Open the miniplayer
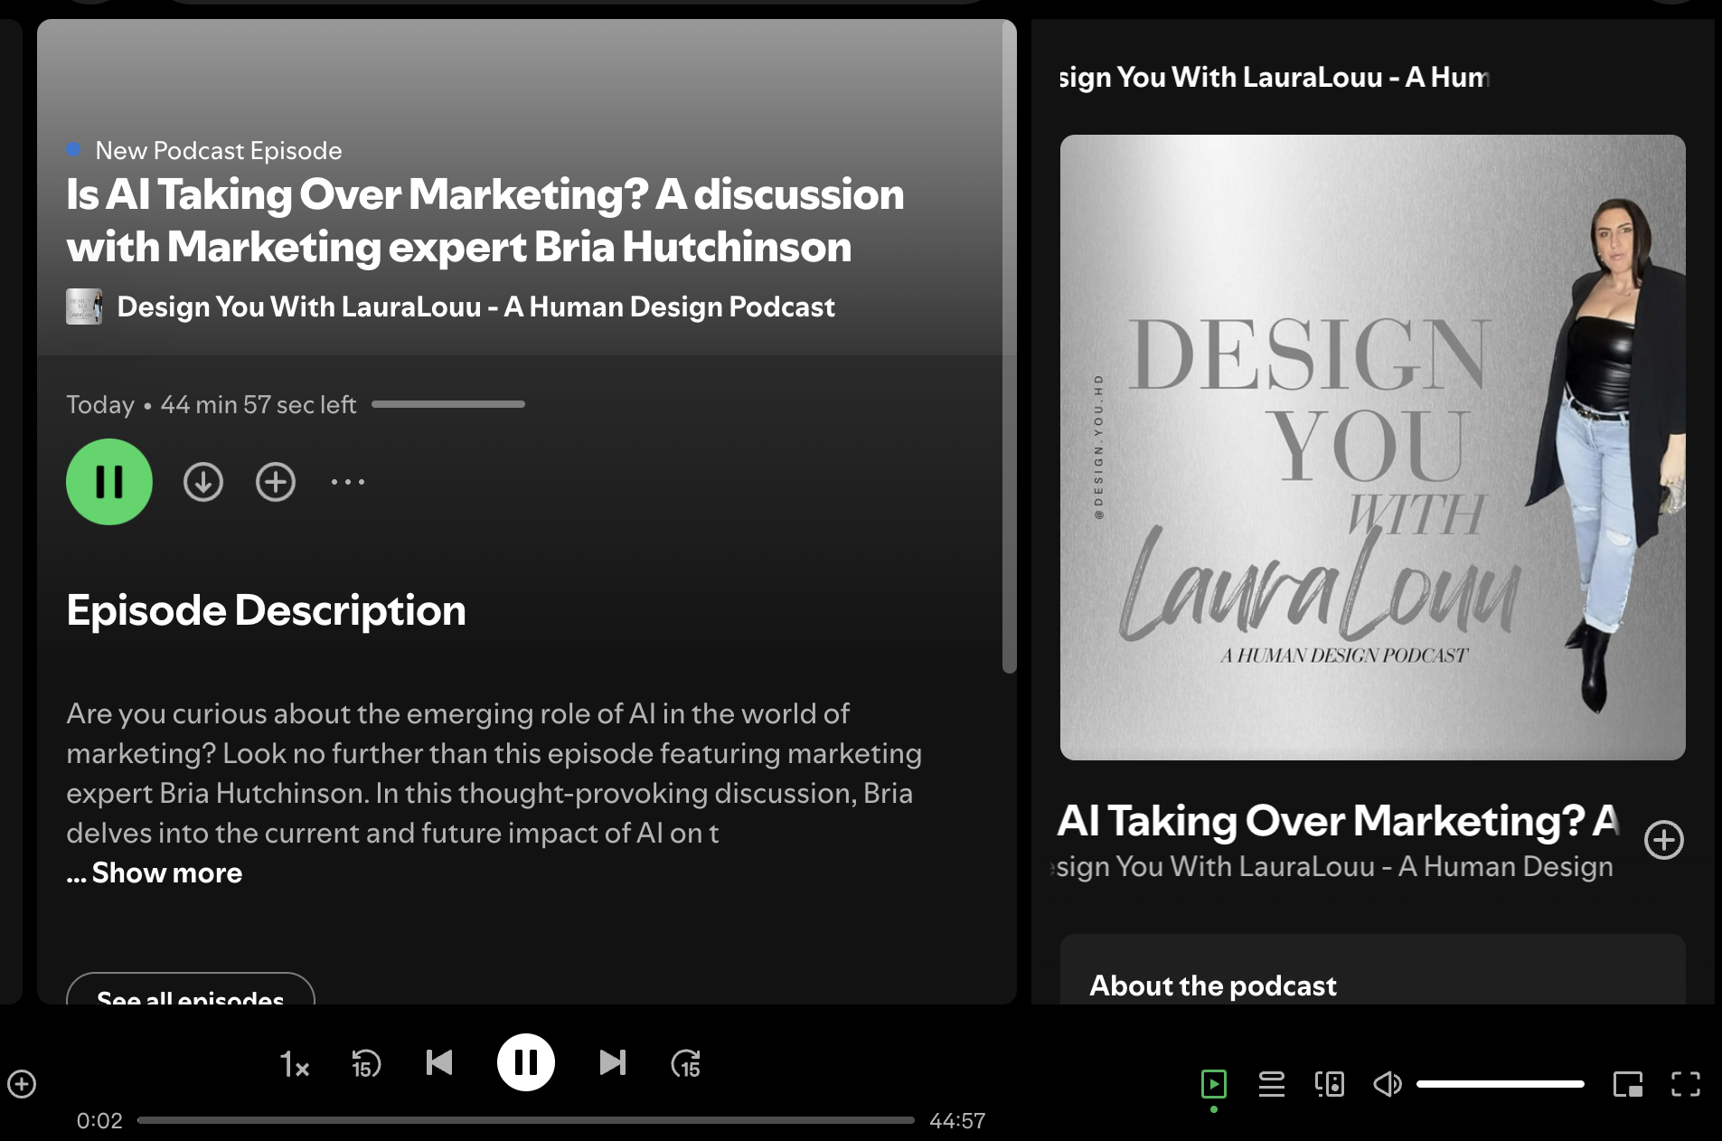The width and height of the screenshot is (1722, 1141). pyautogui.click(x=1628, y=1083)
